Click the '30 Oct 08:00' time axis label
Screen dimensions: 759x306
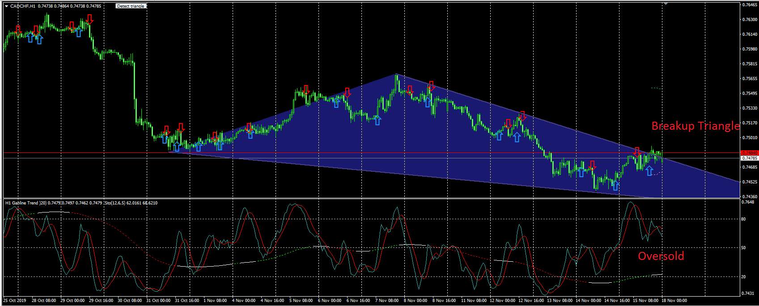130,301
